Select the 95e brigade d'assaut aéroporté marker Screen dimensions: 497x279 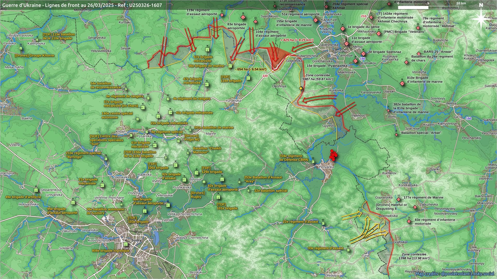[x=73, y=203]
